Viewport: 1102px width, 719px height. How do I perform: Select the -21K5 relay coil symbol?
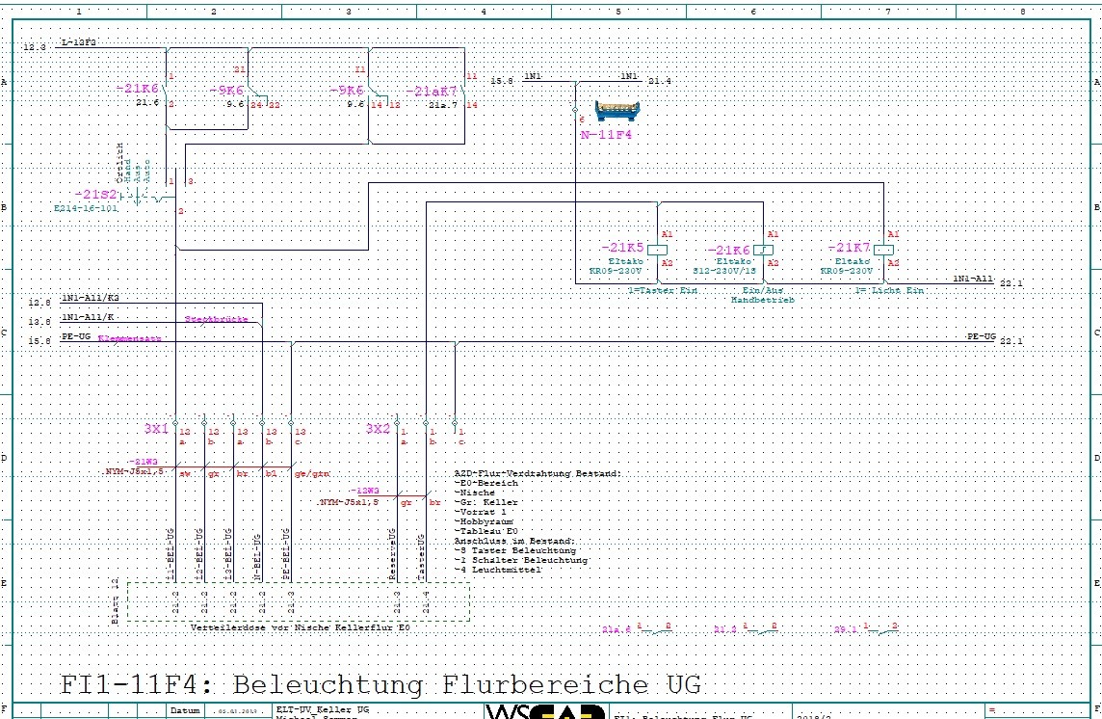coord(657,250)
